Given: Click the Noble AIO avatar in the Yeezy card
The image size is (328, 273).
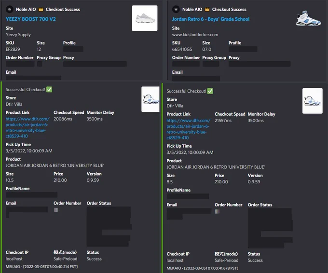Looking at the screenshot, I should (x=9, y=10).
